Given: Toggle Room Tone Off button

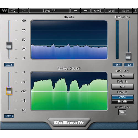Looking at the screenshot, I should [x=122, y=112].
